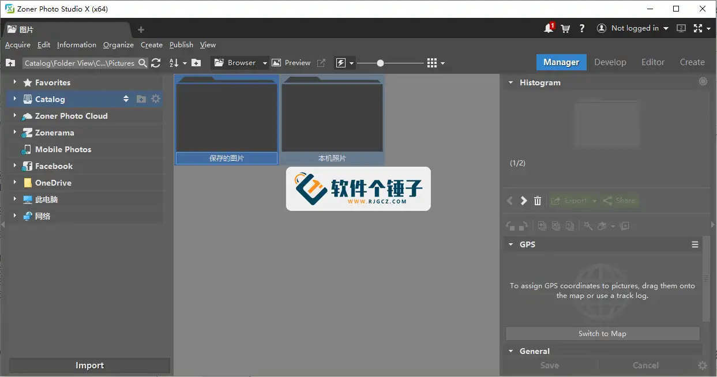Viewport: 717px width, 377px height.
Task: Open the GPS panel menu icon
Action: [695, 244]
